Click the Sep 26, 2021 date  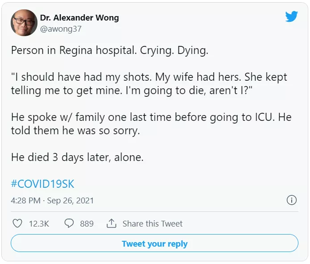pyautogui.click(x=70, y=201)
